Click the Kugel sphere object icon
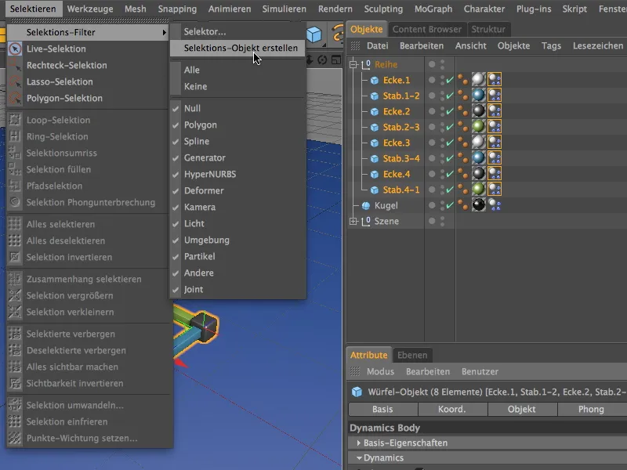627x470 pixels. 366,205
